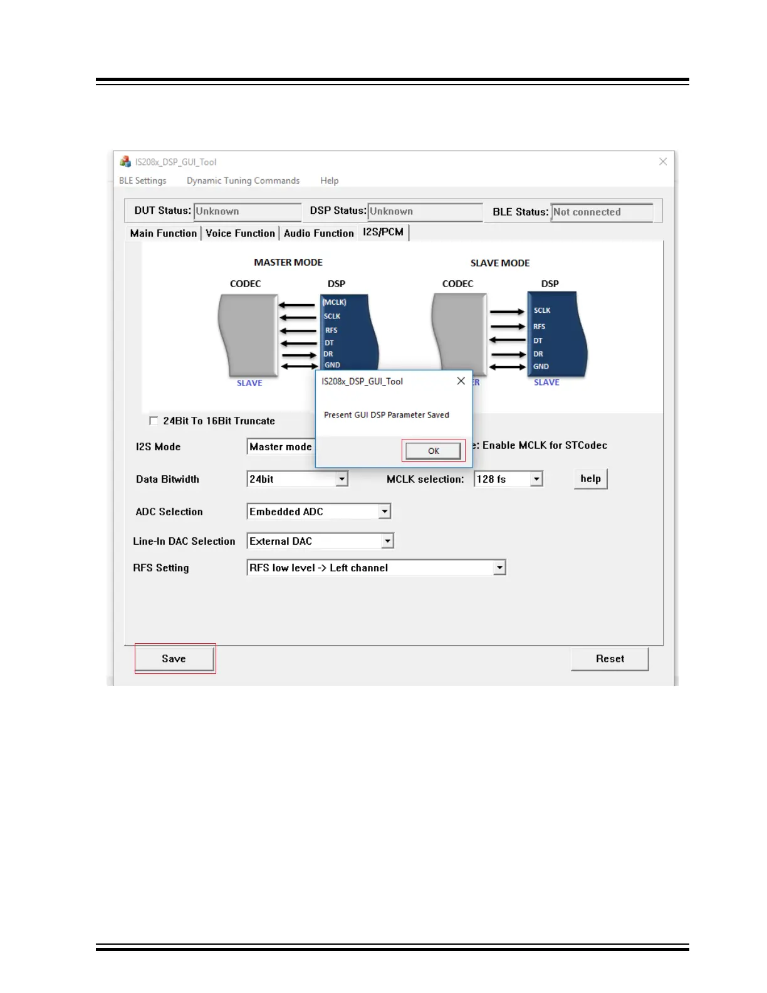Switch to the Main Function tab
This screenshot has height=993, width=767.
[164, 233]
